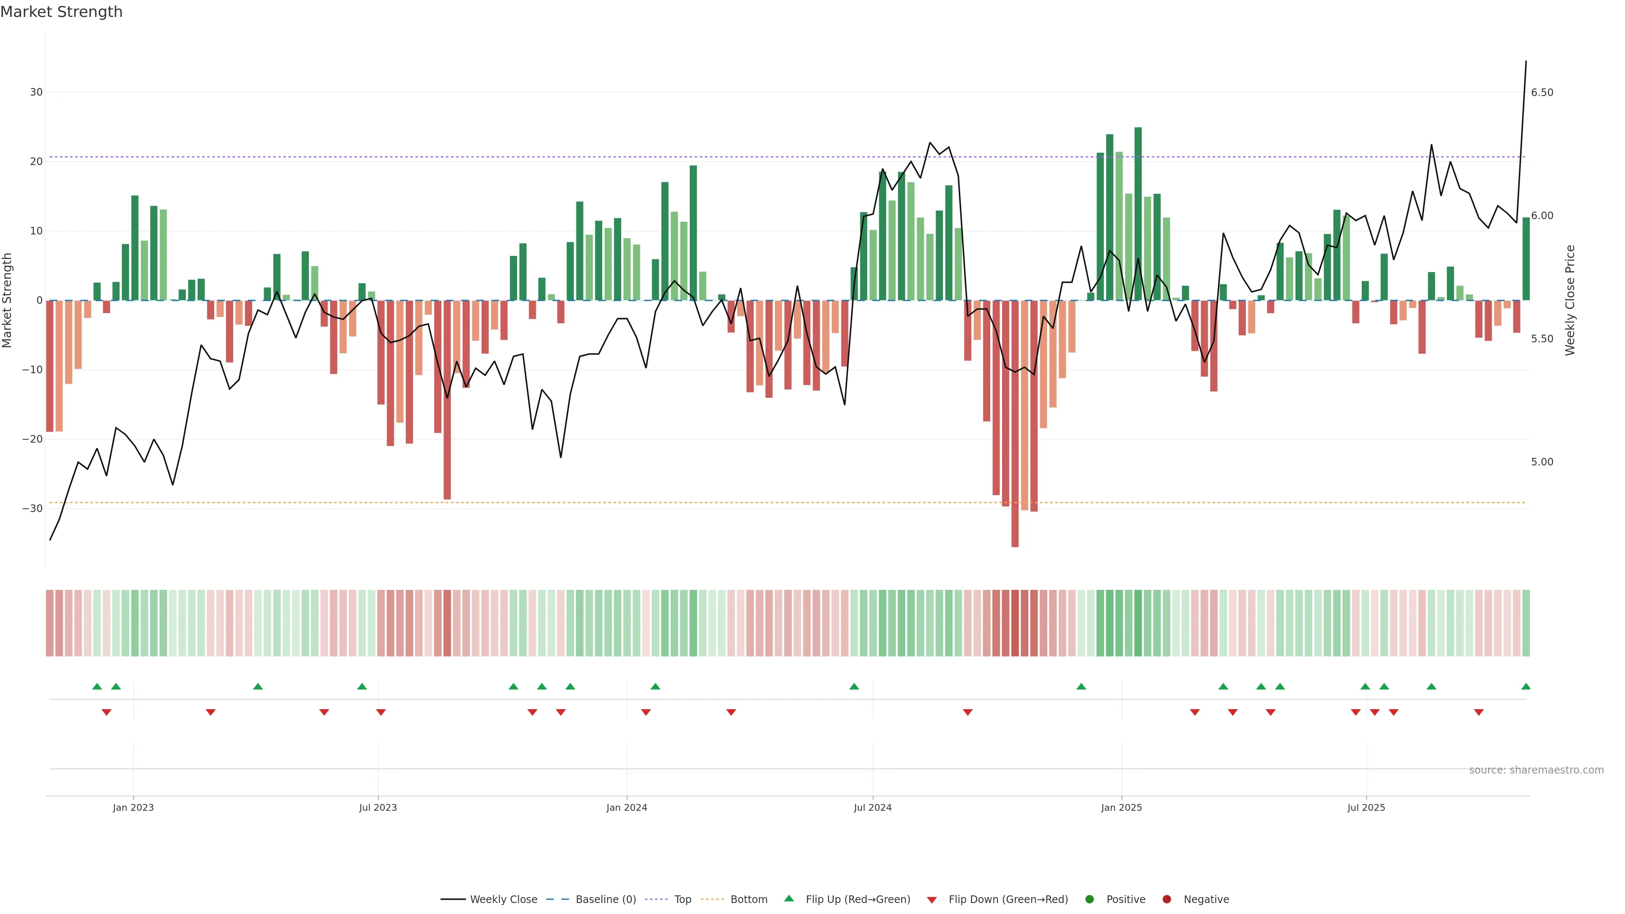Image resolution: width=1625 pixels, height=914 pixels.
Task: Click the Flip Down red triangle legend icon
Action: coord(932,900)
